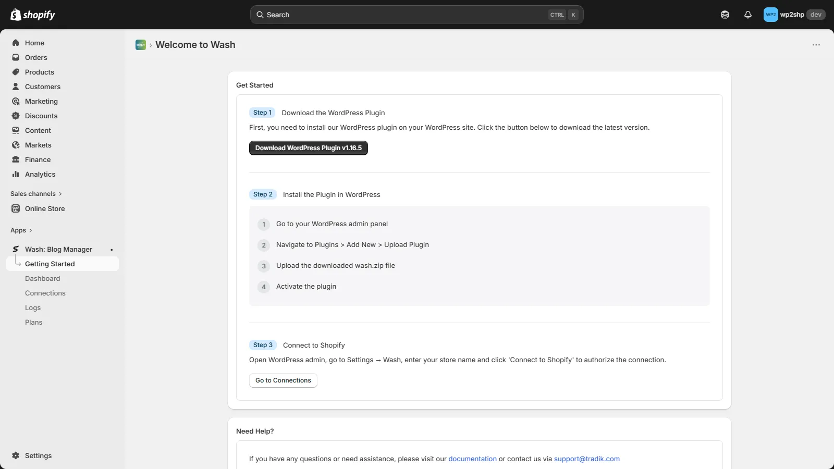The width and height of the screenshot is (834, 469).
Task: Click 'Activate the plugin' text
Action: coord(306,287)
